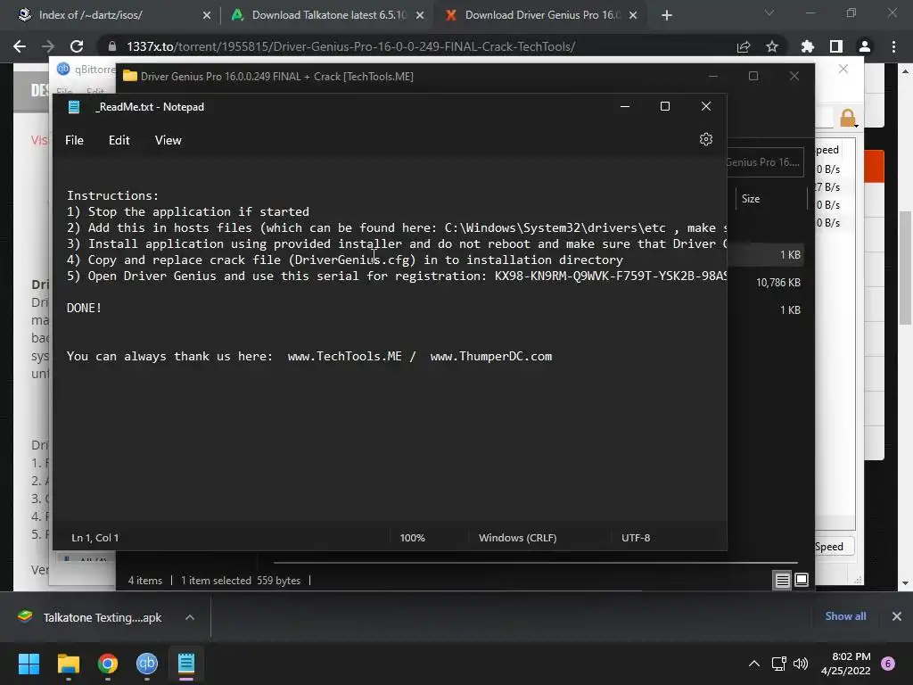The image size is (913, 685).
Task: Show hidden system tray icons
Action: pos(754,664)
